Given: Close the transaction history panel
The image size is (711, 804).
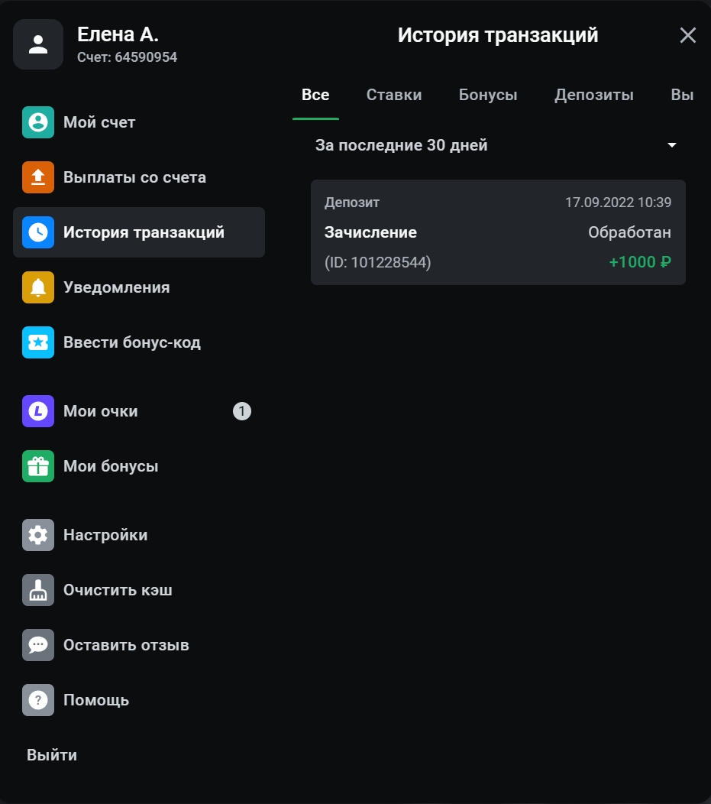Looking at the screenshot, I should point(688,35).
